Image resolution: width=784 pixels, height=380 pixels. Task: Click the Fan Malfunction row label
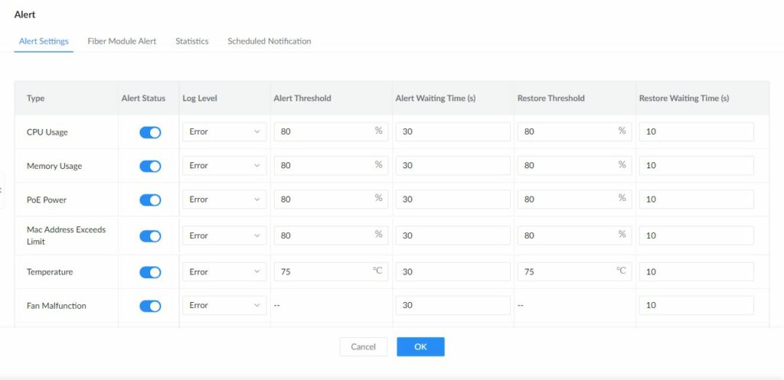coord(57,306)
